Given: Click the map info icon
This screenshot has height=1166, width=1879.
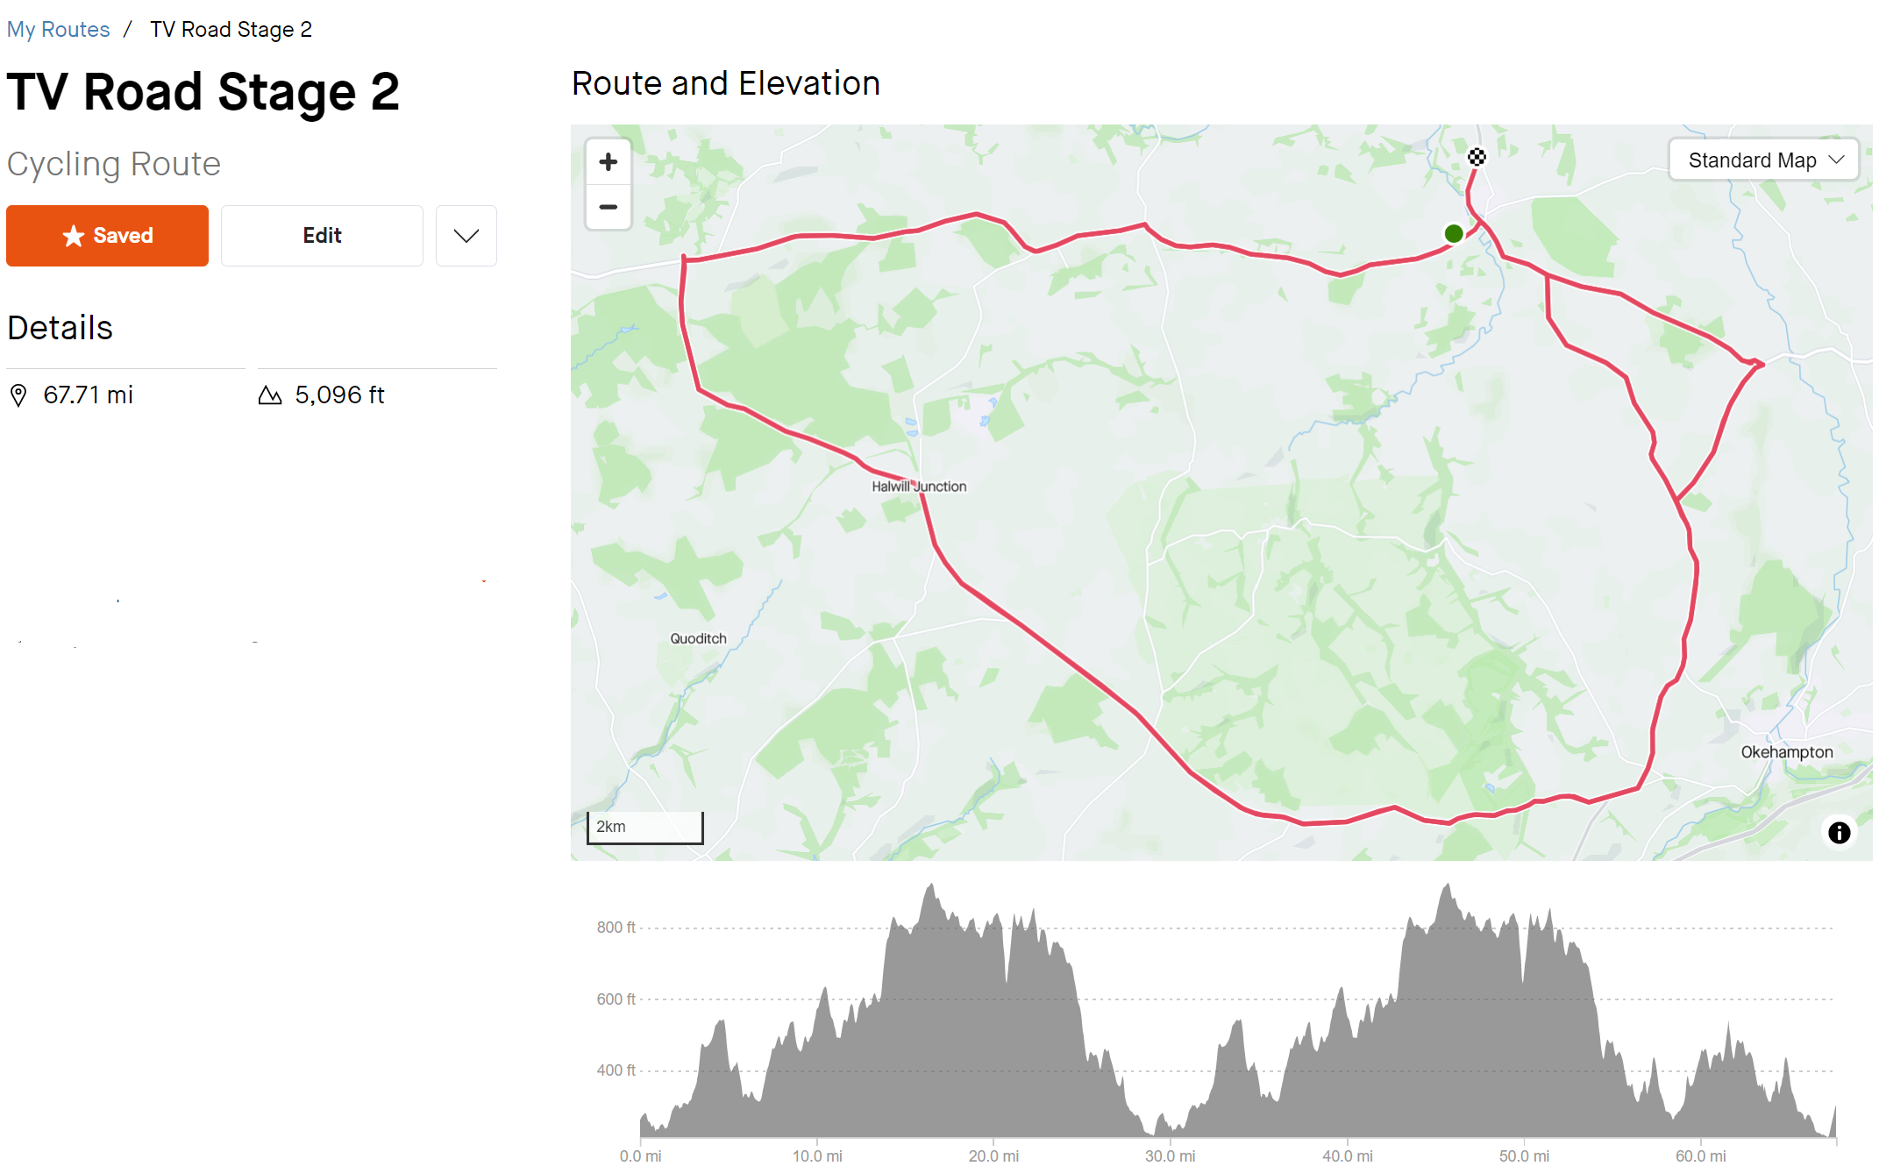Looking at the screenshot, I should [x=1839, y=832].
